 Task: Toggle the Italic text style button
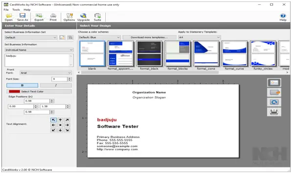click(56, 85)
